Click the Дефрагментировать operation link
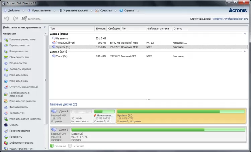Screen dimensions: 251x152 [21, 143]
